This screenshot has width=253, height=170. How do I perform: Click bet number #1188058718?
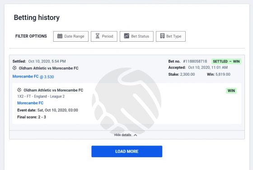click(x=195, y=61)
